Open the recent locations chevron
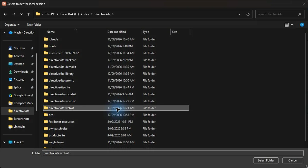 click(21, 14)
